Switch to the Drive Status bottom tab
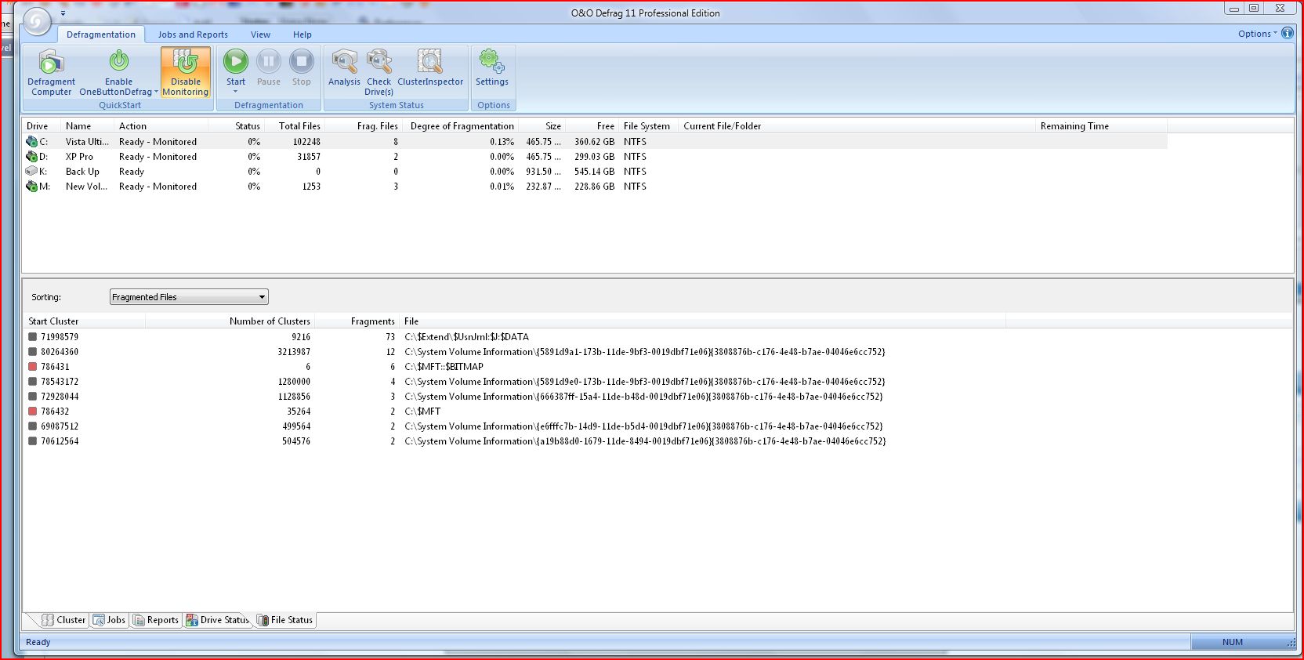 pyautogui.click(x=218, y=620)
